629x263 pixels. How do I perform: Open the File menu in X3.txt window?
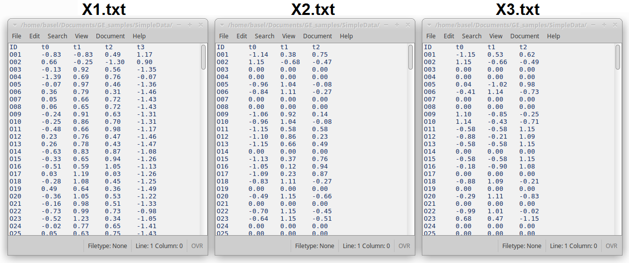[x=431, y=36]
